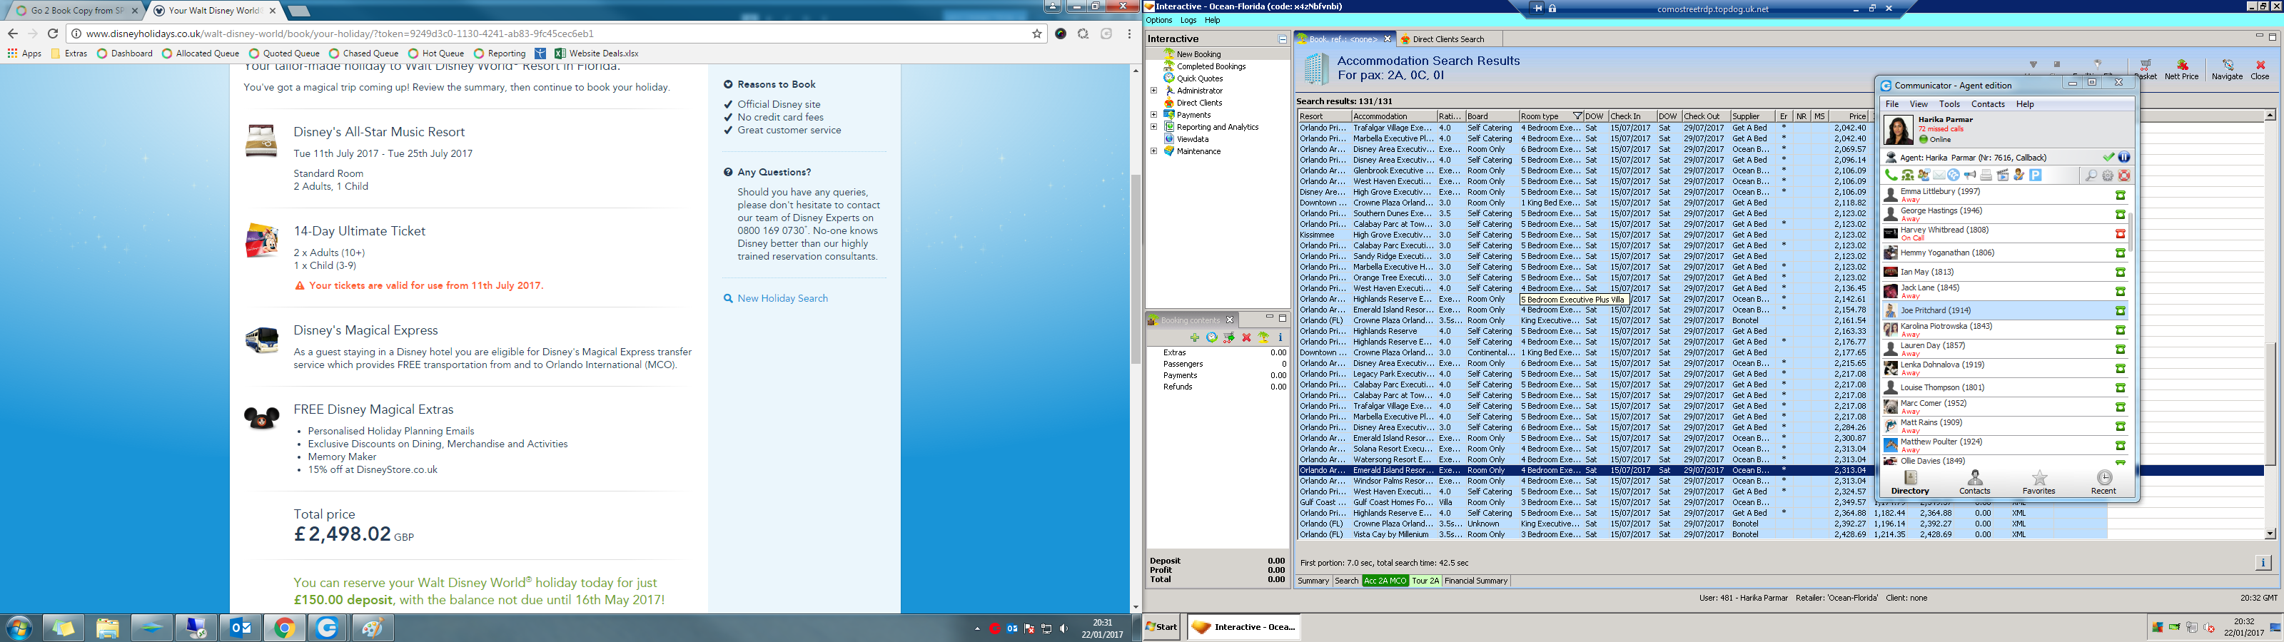Open Google Chrome from the Windows taskbar
The image size is (2284, 642).
click(x=285, y=628)
